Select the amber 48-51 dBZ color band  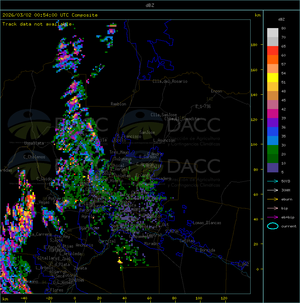click(x=273, y=87)
